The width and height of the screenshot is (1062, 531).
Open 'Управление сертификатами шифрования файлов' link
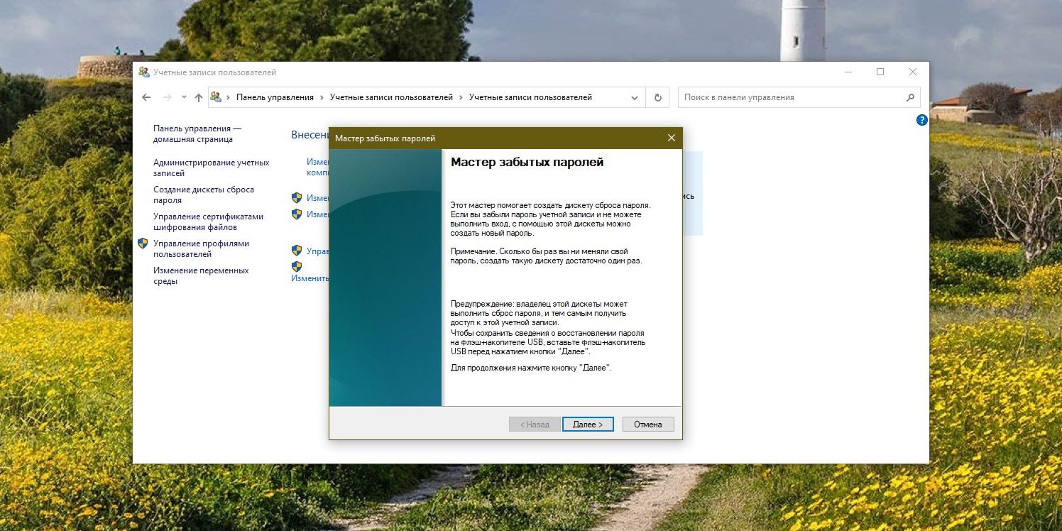(208, 221)
